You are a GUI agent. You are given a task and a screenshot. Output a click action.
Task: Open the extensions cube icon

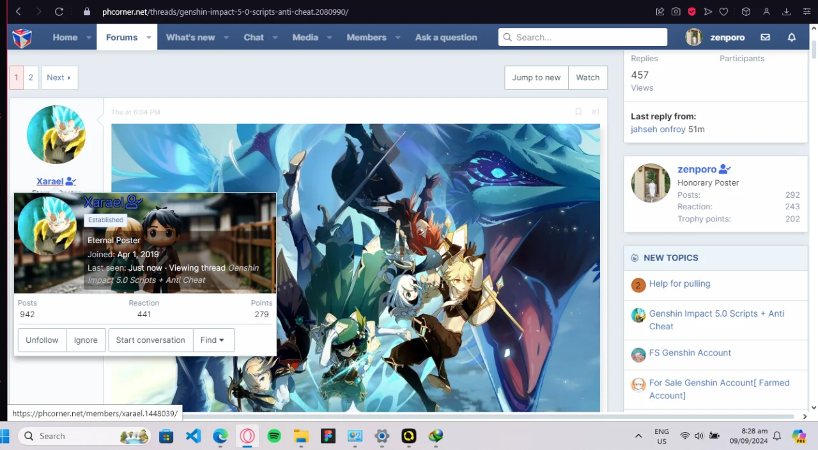(x=746, y=11)
